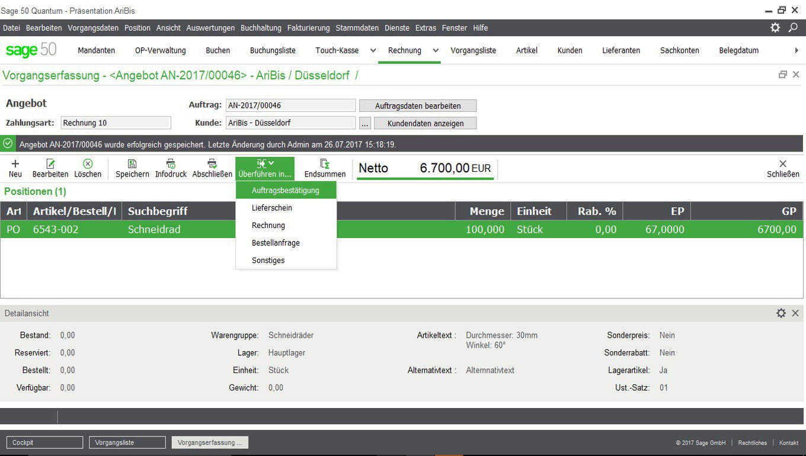Open Infodruck print preview
This screenshot has height=456, width=806.
[x=171, y=168]
